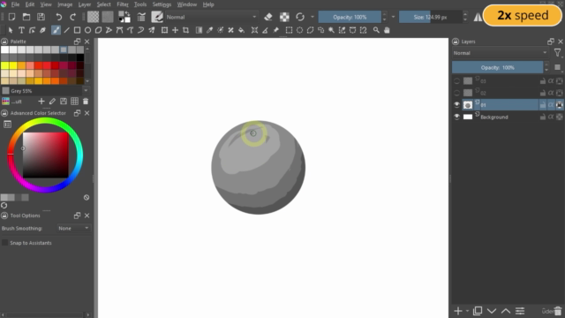Select the Ellipse shape tool
Viewport: 565px width, 318px height.
coord(87,30)
